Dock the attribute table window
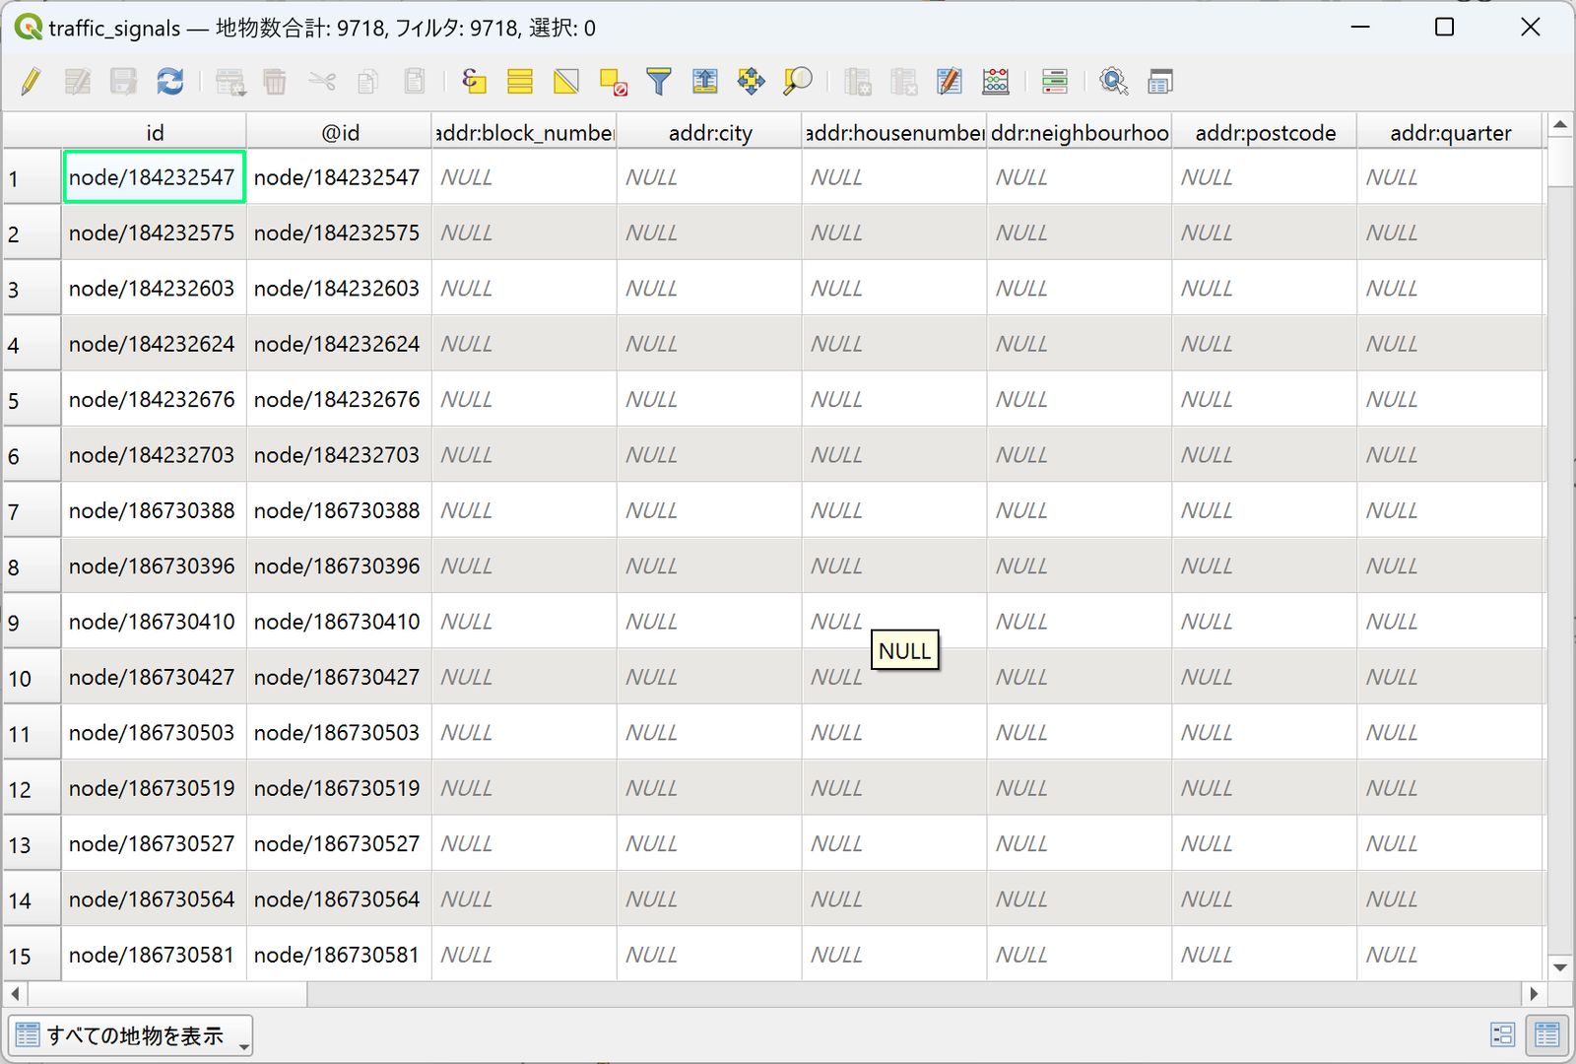 (x=1160, y=82)
